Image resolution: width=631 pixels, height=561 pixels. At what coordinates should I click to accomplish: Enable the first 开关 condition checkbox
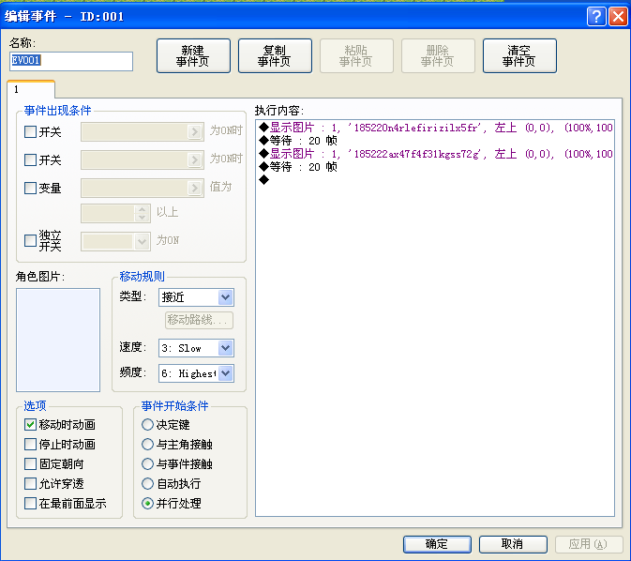pos(30,131)
